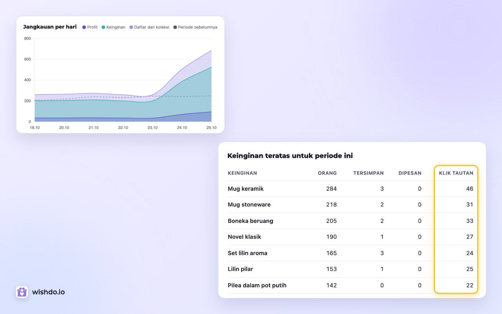Toggle the Keinginan legend entry in chart
This screenshot has height=314, width=502.
click(x=113, y=27)
